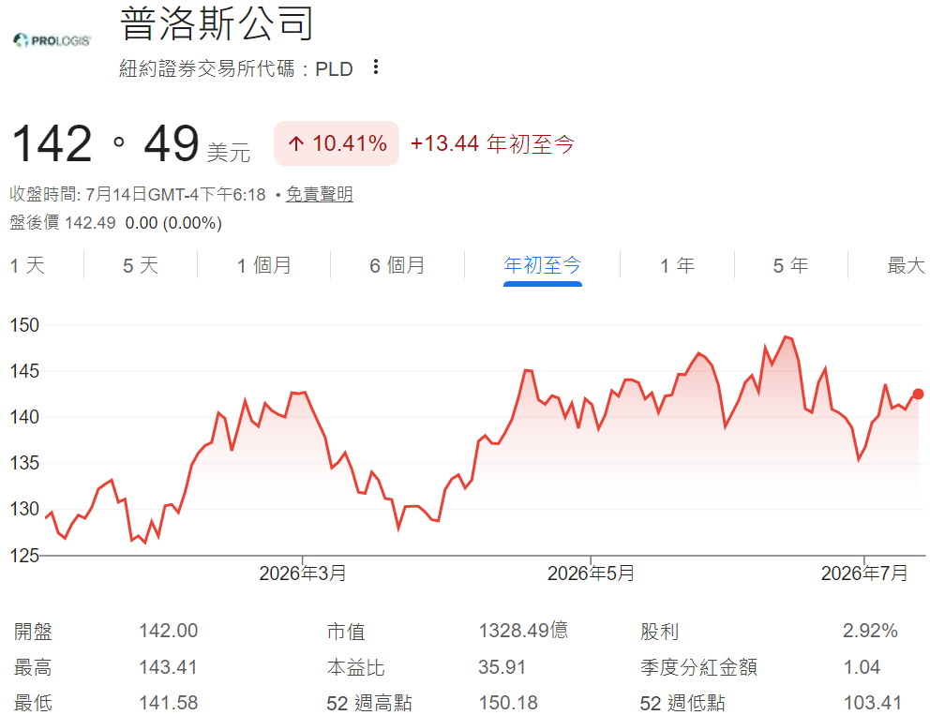This screenshot has height=715, width=930.
Task: Open the 免責聲明 disclaimer link
Action: 319,194
